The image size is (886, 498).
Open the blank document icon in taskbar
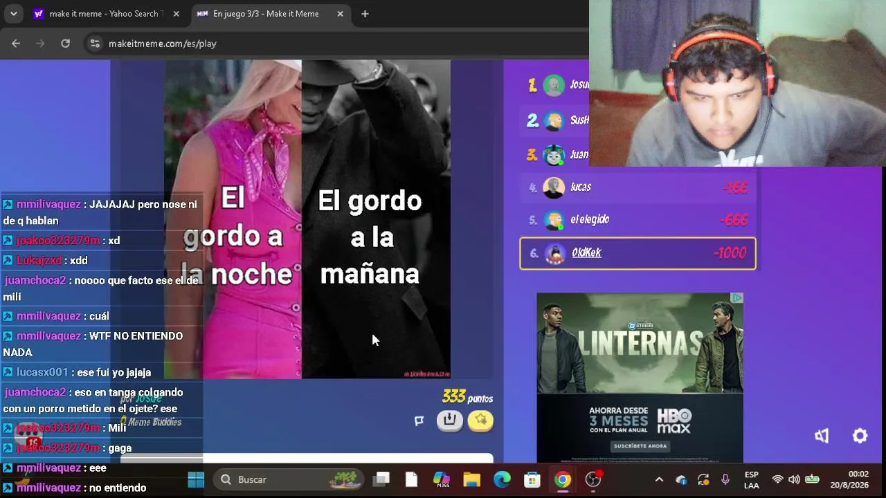pyautogui.click(x=411, y=479)
